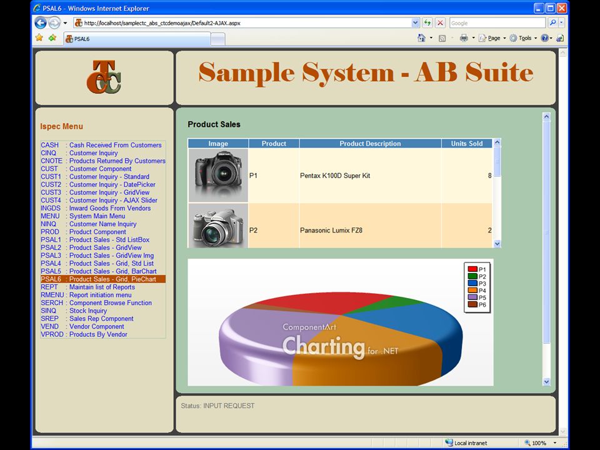Open a new blank tab

(217, 39)
